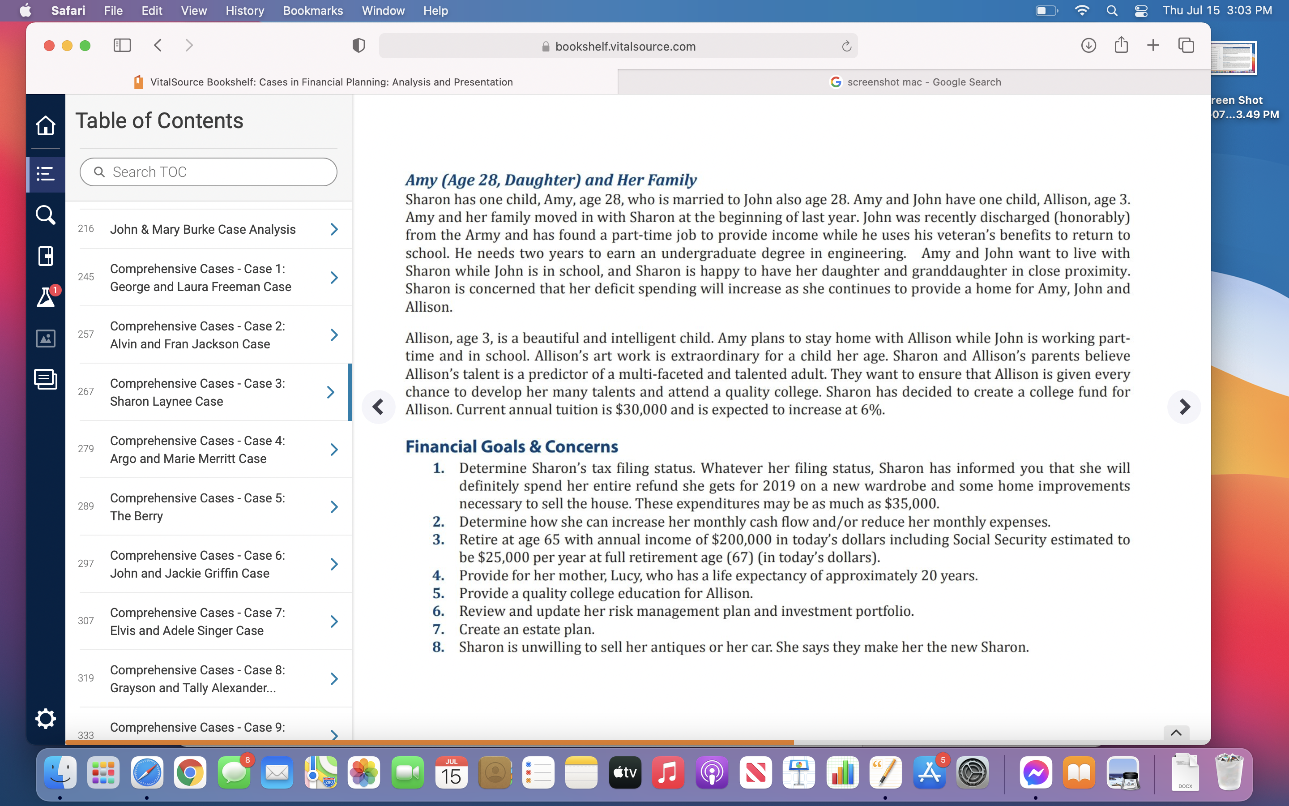Expand Case 4 Argo and Marie Merritt chevron
Viewport: 1289px width, 806px height.
pyautogui.click(x=334, y=450)
